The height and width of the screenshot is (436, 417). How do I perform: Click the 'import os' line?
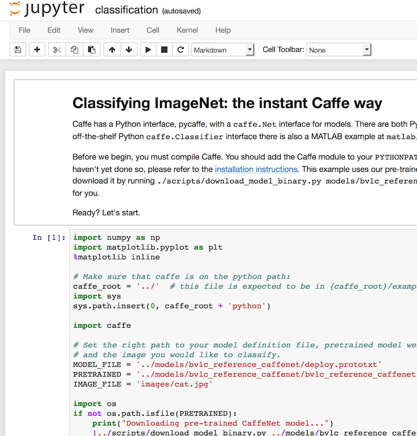coord(94,403)
